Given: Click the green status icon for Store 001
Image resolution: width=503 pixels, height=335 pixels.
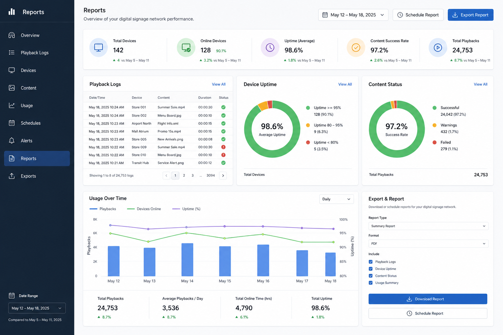Looking at the screenshot, I should 223,107.
